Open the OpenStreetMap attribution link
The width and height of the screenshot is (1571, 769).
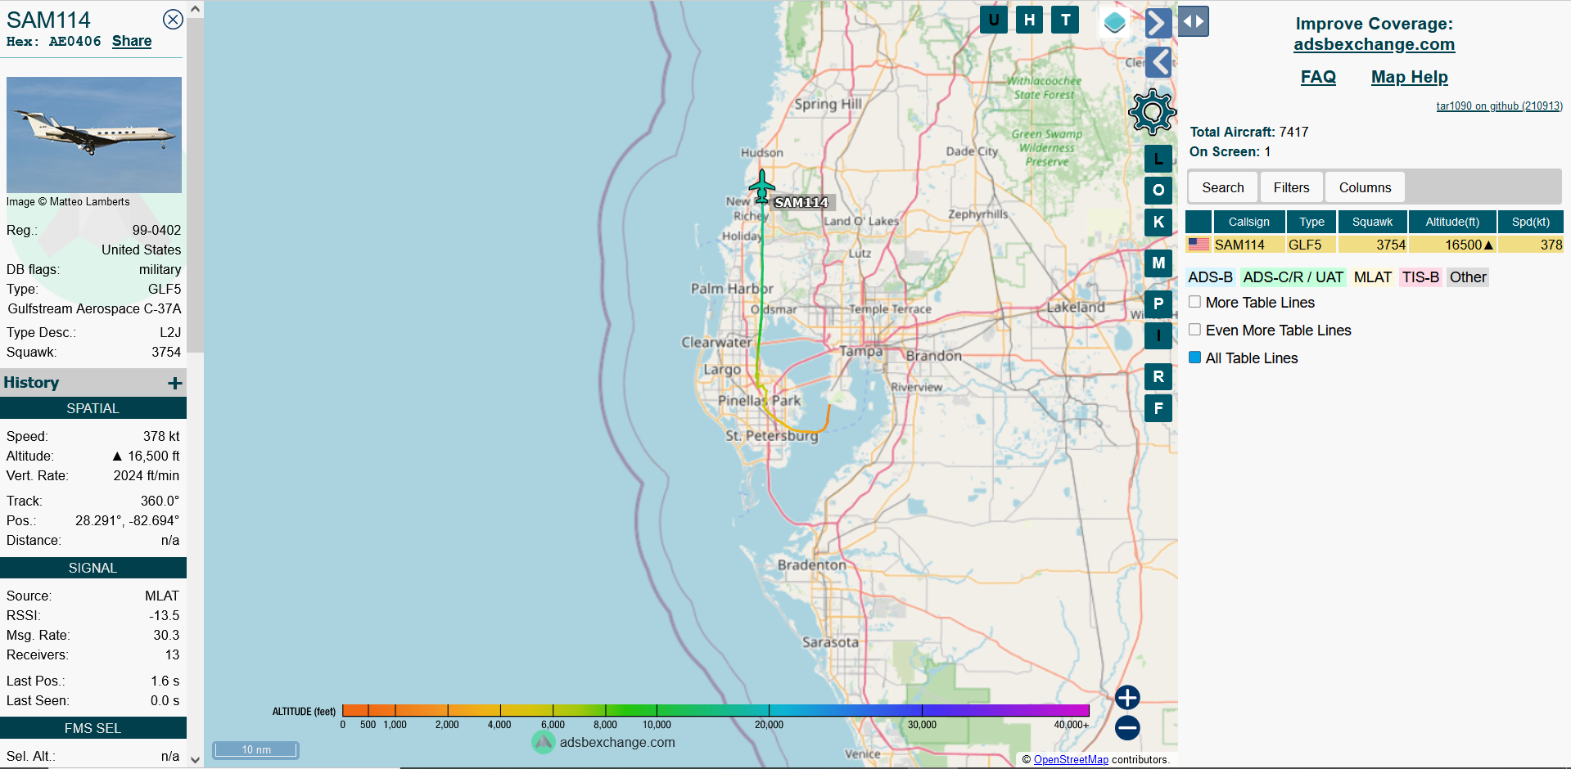pyautogui.click(x=1071, y=759)
